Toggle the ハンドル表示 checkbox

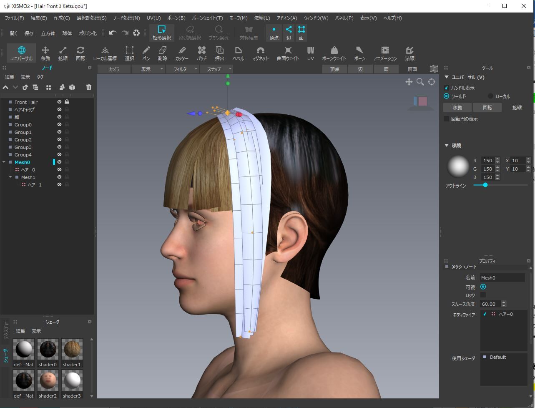(446, 88)
